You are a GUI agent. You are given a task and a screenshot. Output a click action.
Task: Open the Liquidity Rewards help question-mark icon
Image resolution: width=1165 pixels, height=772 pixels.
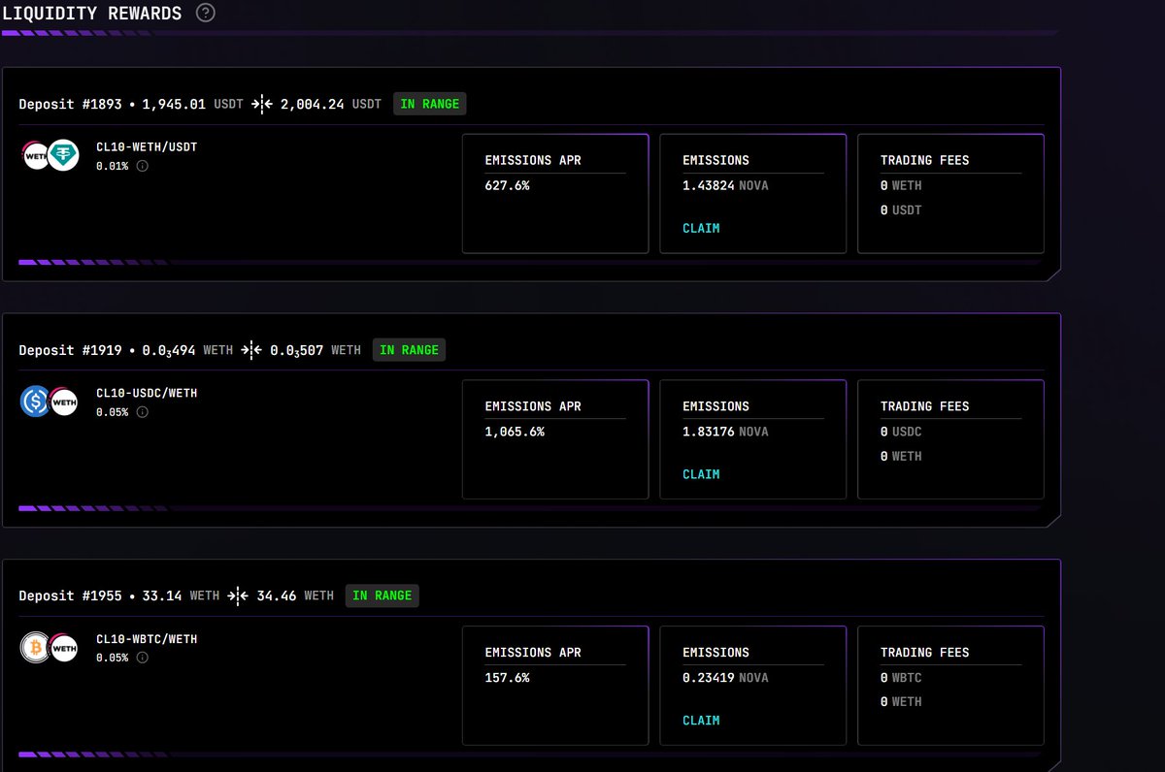point(205,13)
